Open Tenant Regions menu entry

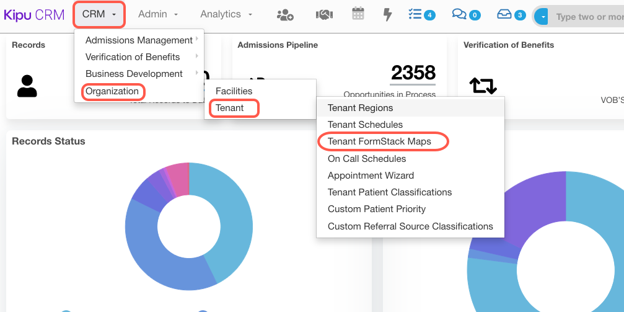tap(361, 108)
